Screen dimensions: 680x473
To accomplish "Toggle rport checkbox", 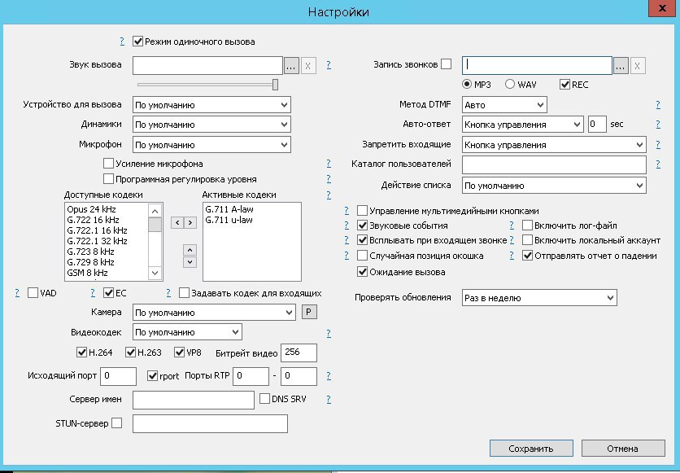I will (x=152, y=376).
